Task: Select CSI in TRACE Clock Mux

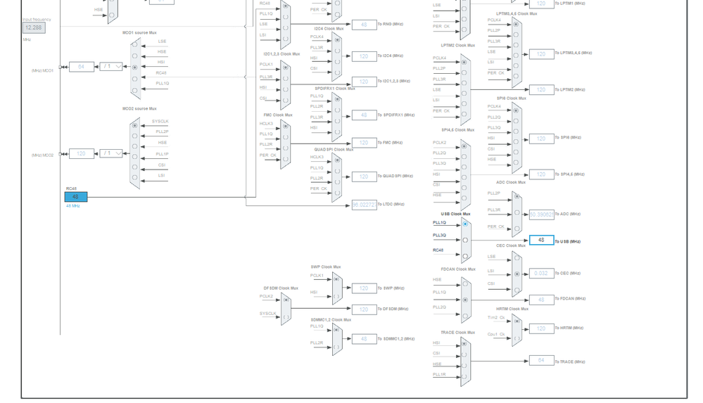Action: 464,354
